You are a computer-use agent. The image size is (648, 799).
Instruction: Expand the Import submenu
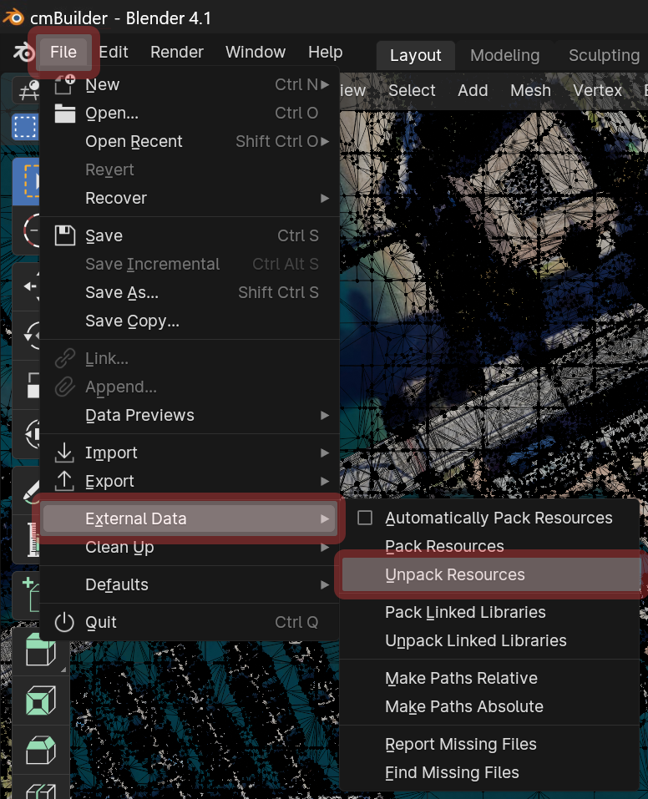point(190,453)
